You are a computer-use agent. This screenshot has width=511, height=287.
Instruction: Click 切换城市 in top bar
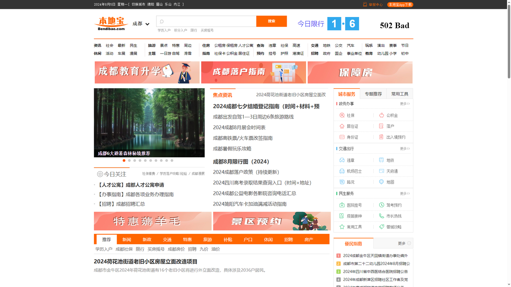point(138,5)
